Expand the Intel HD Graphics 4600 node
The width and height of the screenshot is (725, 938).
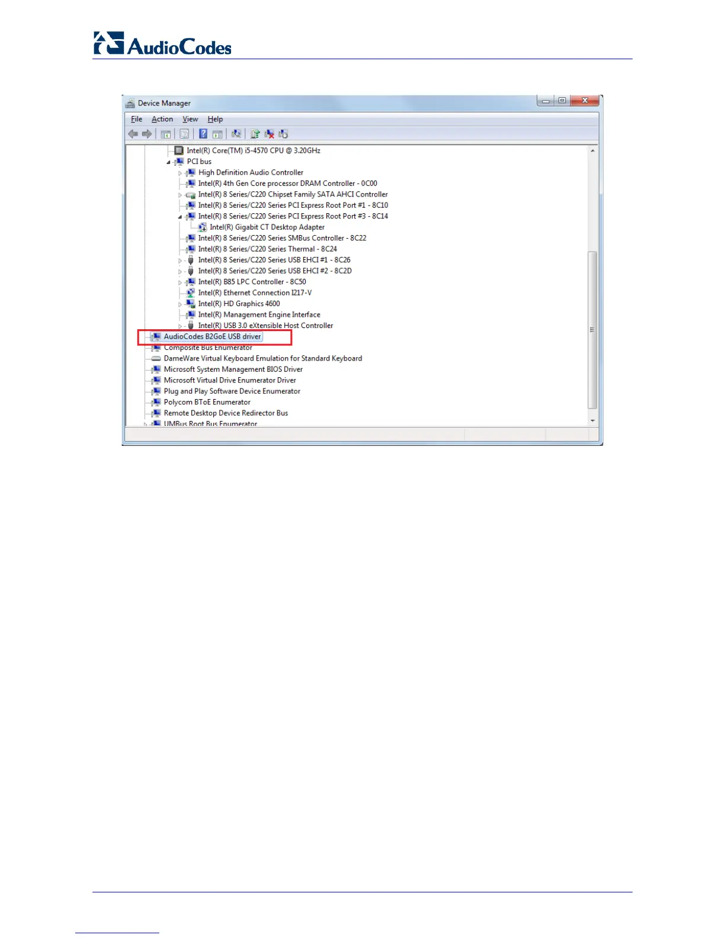pos(180,304)
